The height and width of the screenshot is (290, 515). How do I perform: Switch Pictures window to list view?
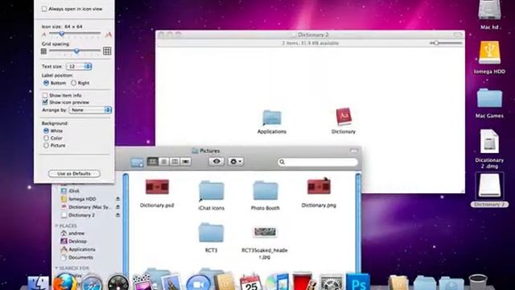163,161
